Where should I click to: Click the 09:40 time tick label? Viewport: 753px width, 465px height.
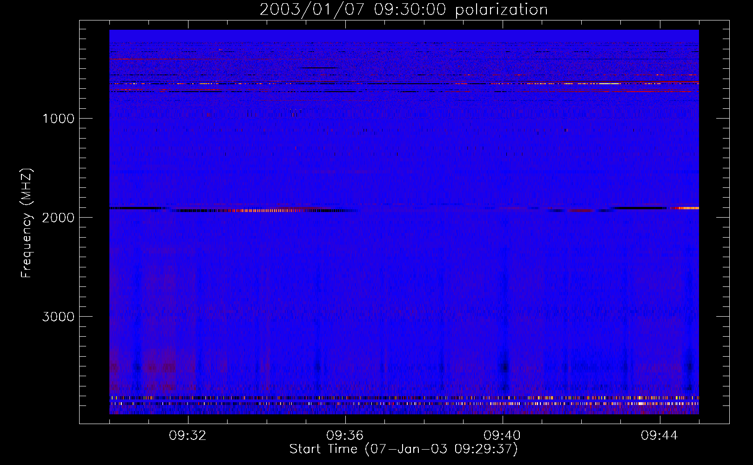click(x=502, y=436)
